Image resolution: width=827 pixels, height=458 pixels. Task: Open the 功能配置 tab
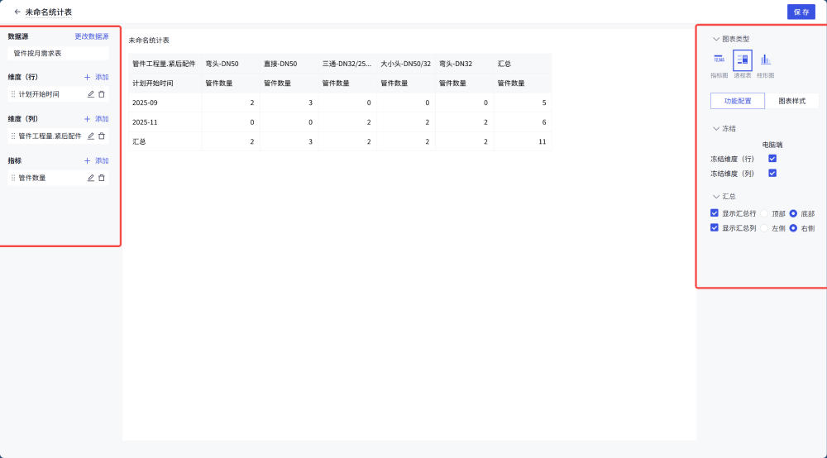pos(738,101)
